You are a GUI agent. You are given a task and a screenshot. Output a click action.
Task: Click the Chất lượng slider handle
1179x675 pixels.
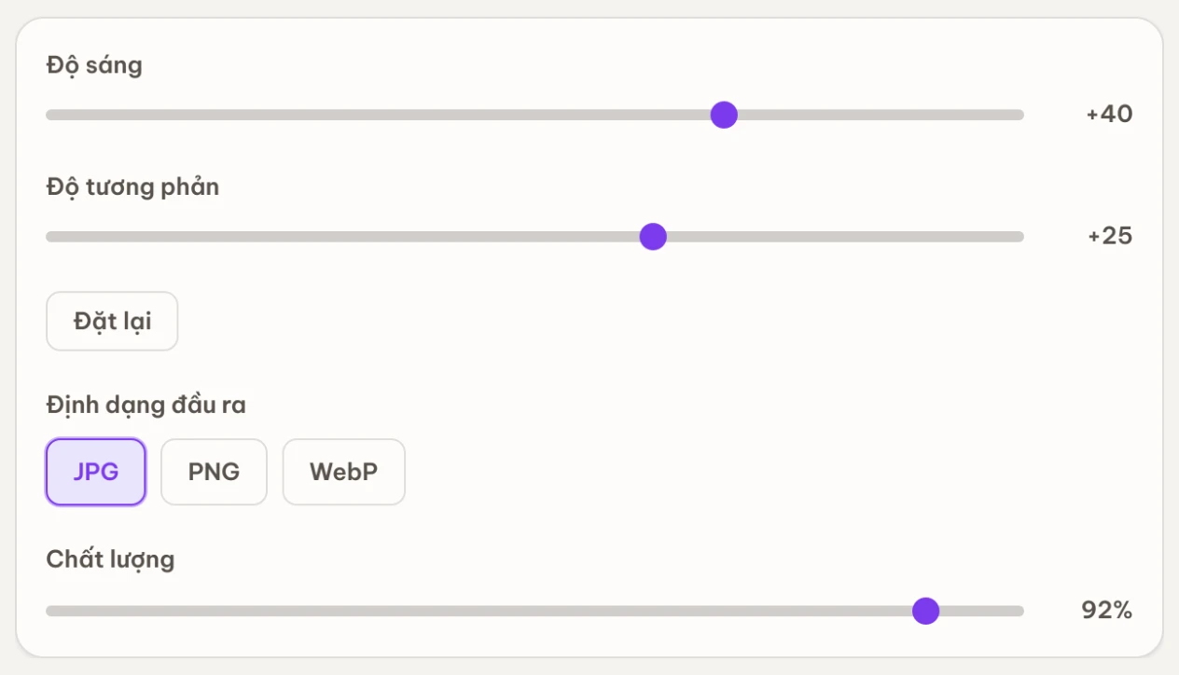pos(925,611)
